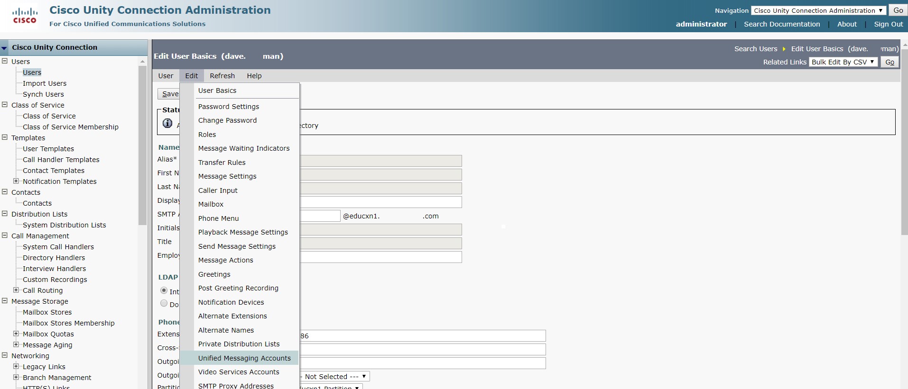This screenshot has width=908, height=389.
Task: Click the main page vertical scrollbar
Action: click(904, 141)
